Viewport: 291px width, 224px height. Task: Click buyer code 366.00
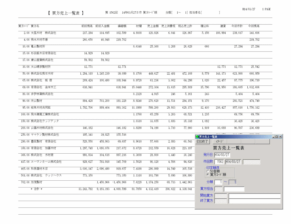[25, 155]
